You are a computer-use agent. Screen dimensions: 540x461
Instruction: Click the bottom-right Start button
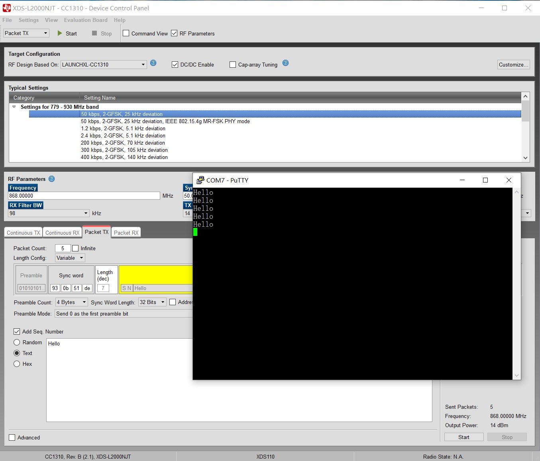click(x=464, y=437)
